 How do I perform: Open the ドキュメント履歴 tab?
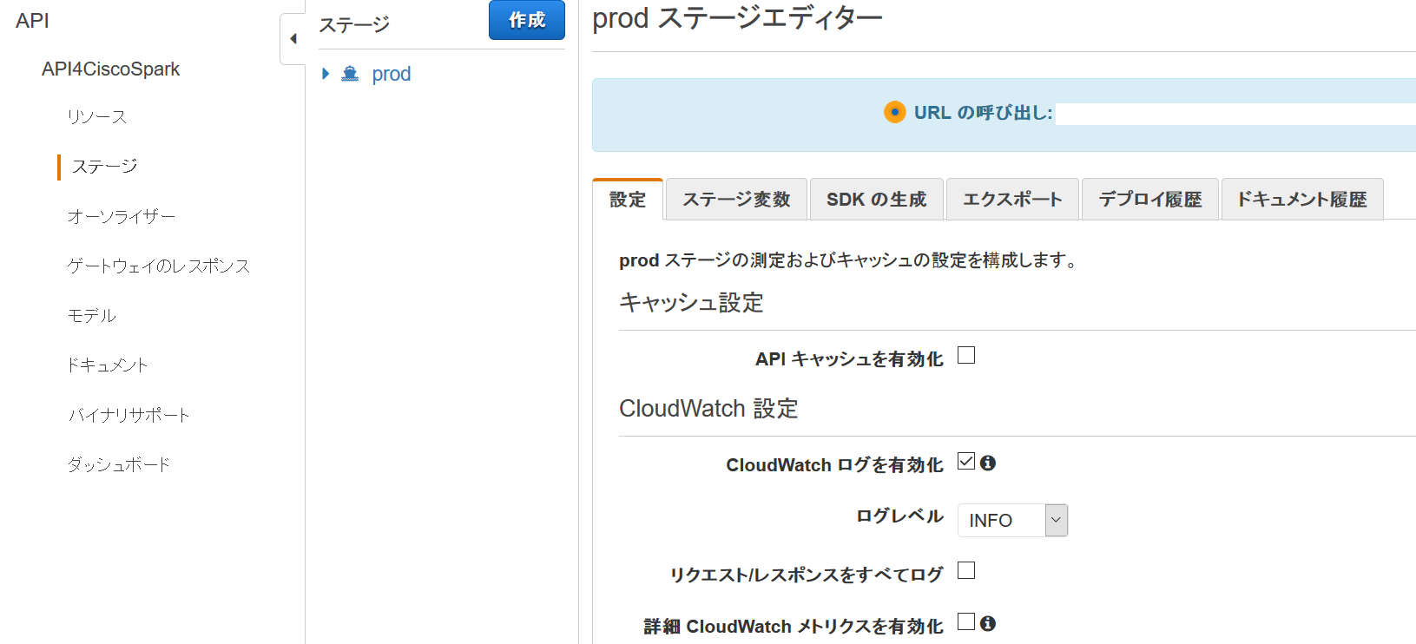click(x=1302, y=199)
